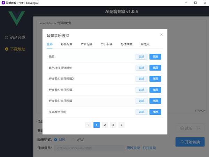Close the background music selection dialog

tap(161, 35)
